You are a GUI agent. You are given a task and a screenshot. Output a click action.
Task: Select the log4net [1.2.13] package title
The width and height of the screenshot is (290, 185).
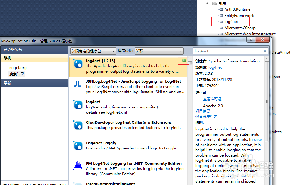point(100,61)
